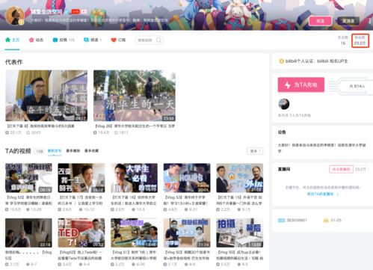Click the charger's avatar below the charge button
Screen dimensions: 373x270
point(283,104)
